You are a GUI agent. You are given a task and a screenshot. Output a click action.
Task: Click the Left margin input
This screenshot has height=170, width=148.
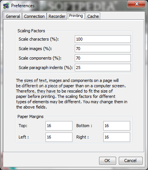pos(59,137)
